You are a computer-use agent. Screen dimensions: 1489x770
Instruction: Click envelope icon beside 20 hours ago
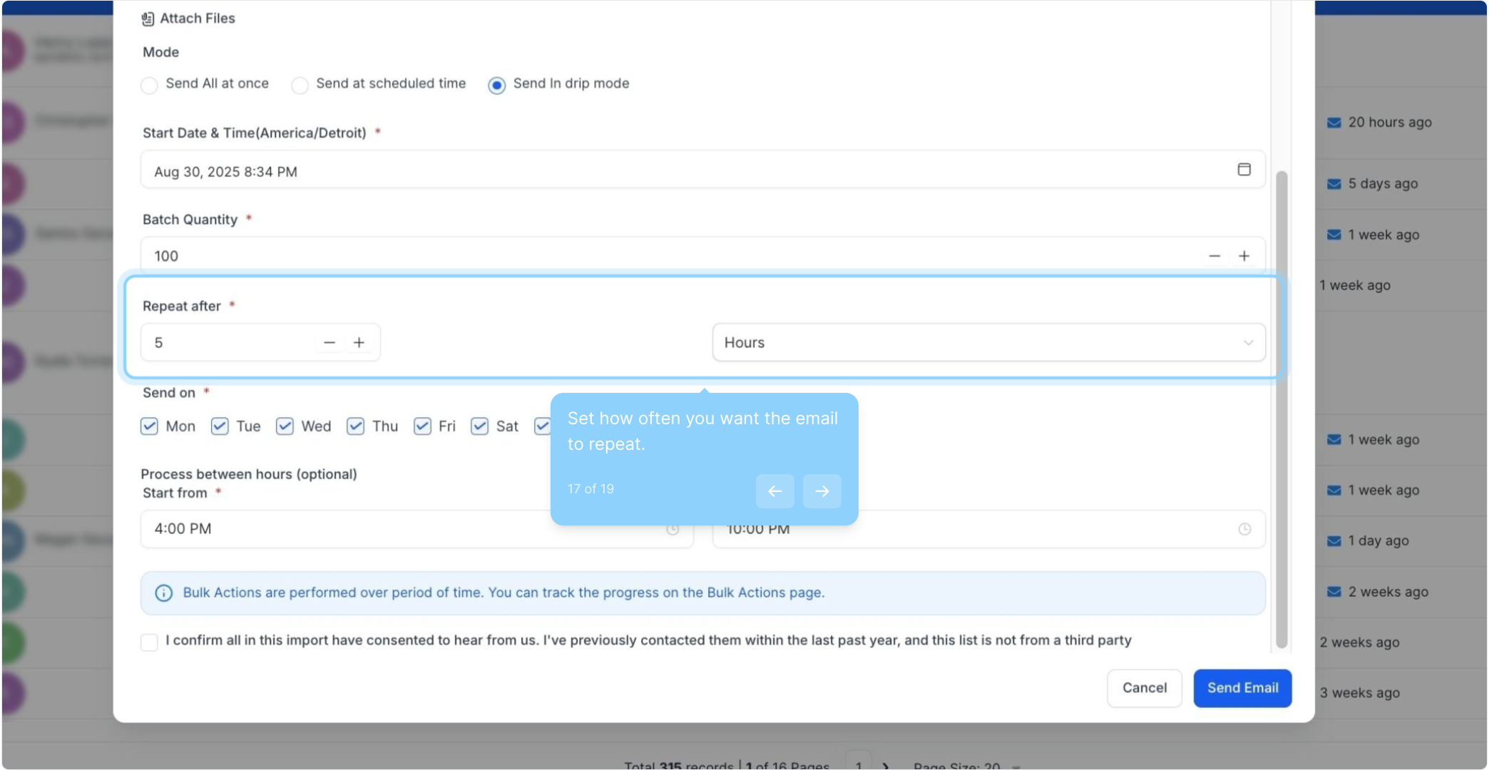(1334, 123)
